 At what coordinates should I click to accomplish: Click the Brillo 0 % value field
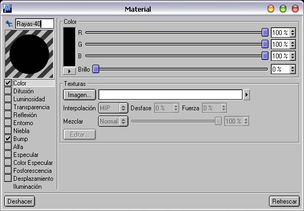pos(281,69)
